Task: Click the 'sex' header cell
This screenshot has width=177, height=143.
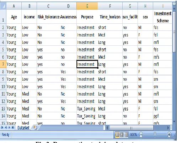Action: 145,17
